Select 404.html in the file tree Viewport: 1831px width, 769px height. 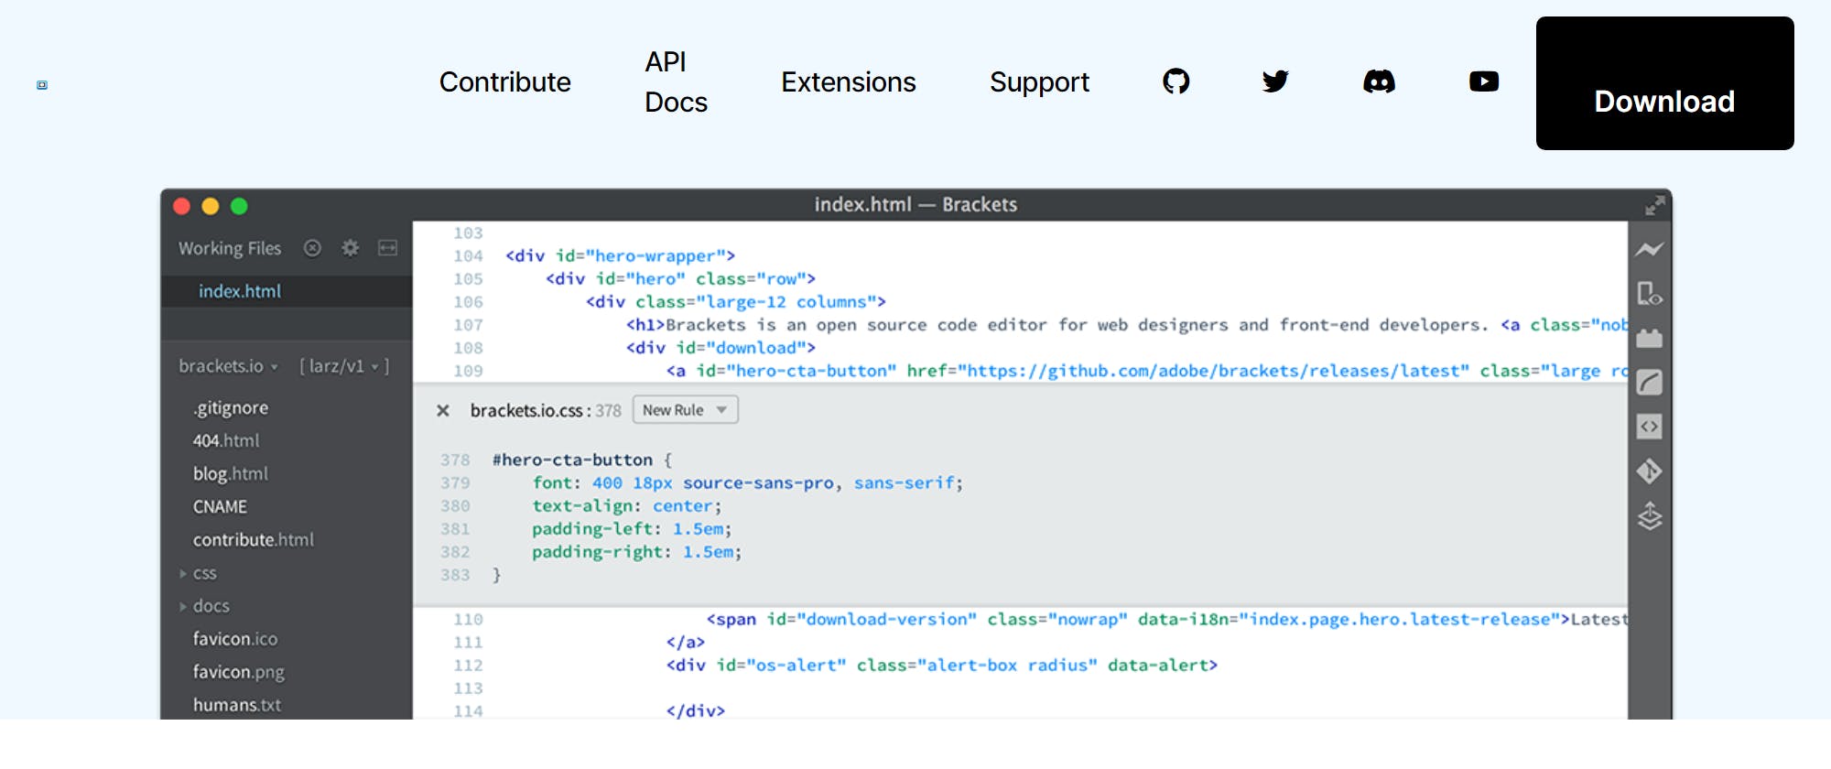pyautogui.click(x=226, y=440)
